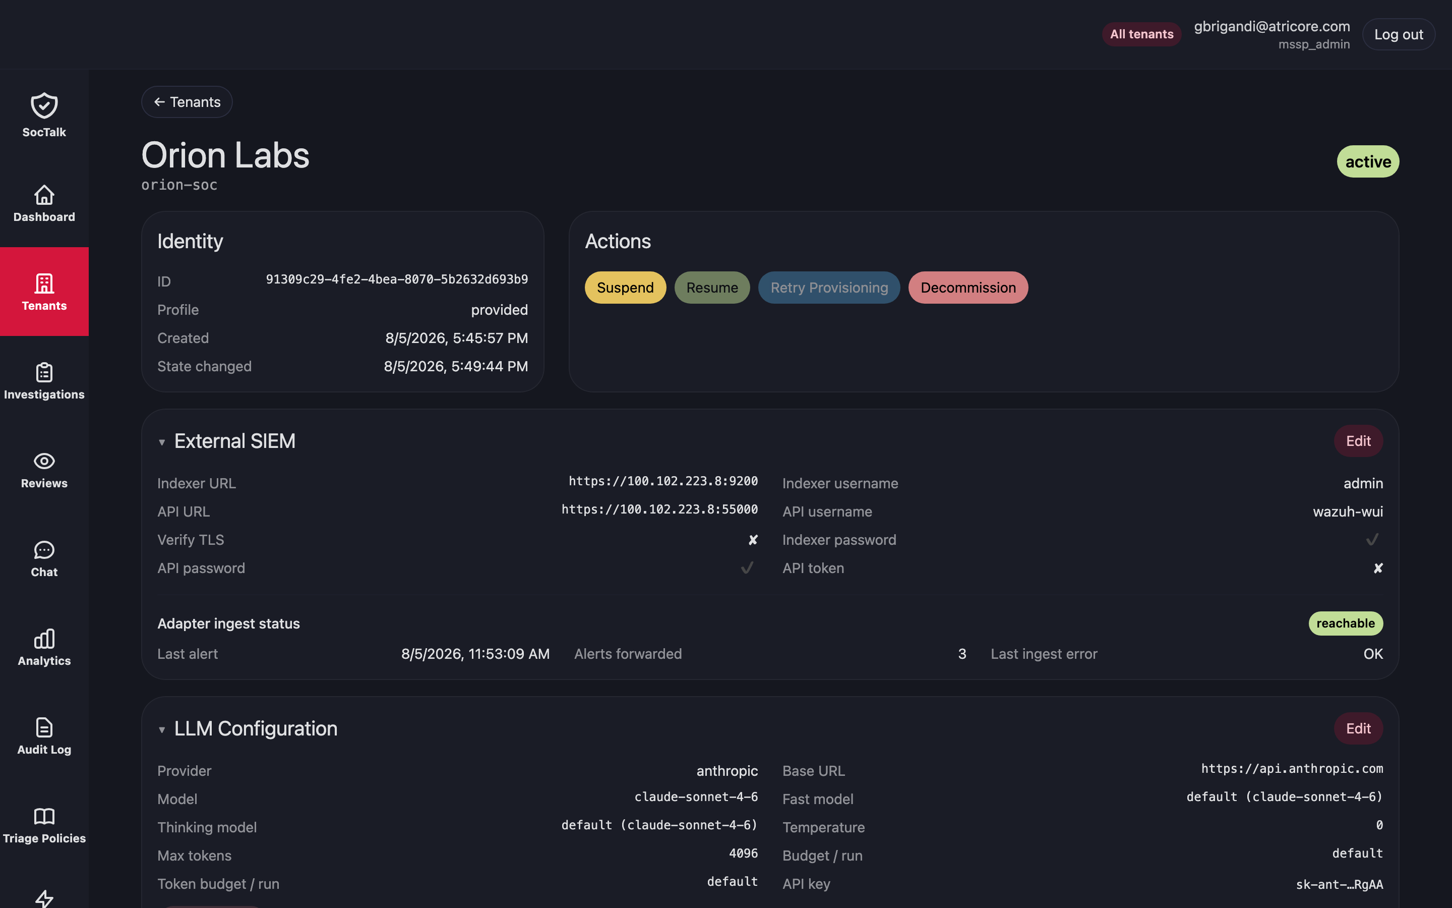
Task: Click the Created date 8/5/2026, 5:45:57 PM
Action: coord(456,338)
